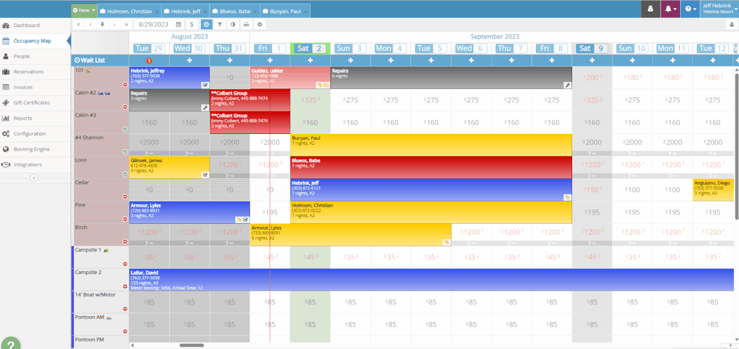Viewport: 739px width, 349px height.
Task: Toggle the clock view icon in the toolbar
Action: [207, 24]
